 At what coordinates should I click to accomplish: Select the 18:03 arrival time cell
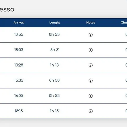pyautogui.click(x=19, y=50)
